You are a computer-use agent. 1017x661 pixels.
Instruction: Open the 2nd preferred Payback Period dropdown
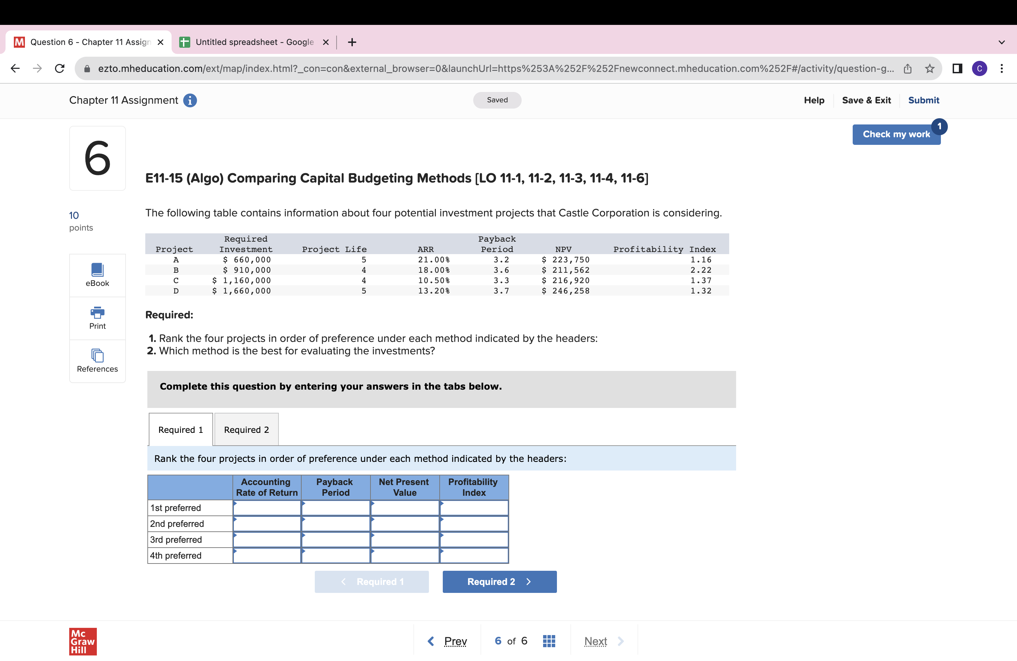click(x=336, y=523)
